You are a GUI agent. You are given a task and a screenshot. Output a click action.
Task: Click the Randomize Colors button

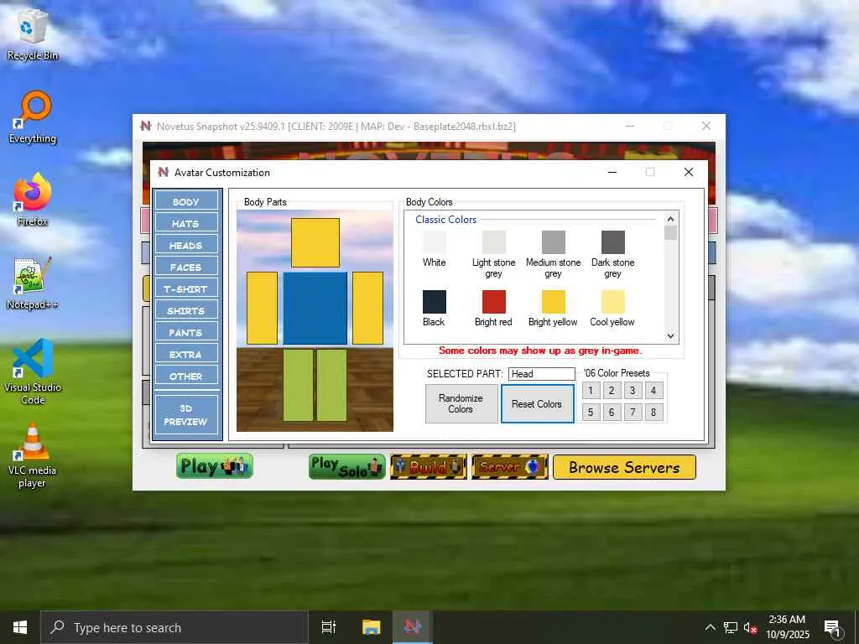click(x=461, y=403)
